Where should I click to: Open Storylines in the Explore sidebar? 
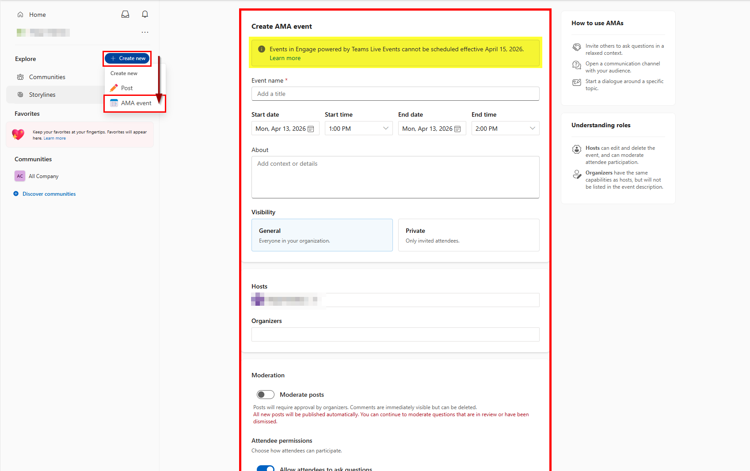pyautogui.click(x=42, y=95)
